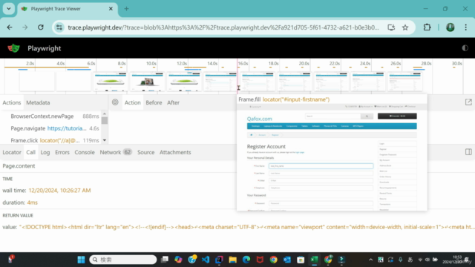Viewport: 475px width, 267px height.
Task: Switch to the Actions tab
Action: (x=12, y=102)
